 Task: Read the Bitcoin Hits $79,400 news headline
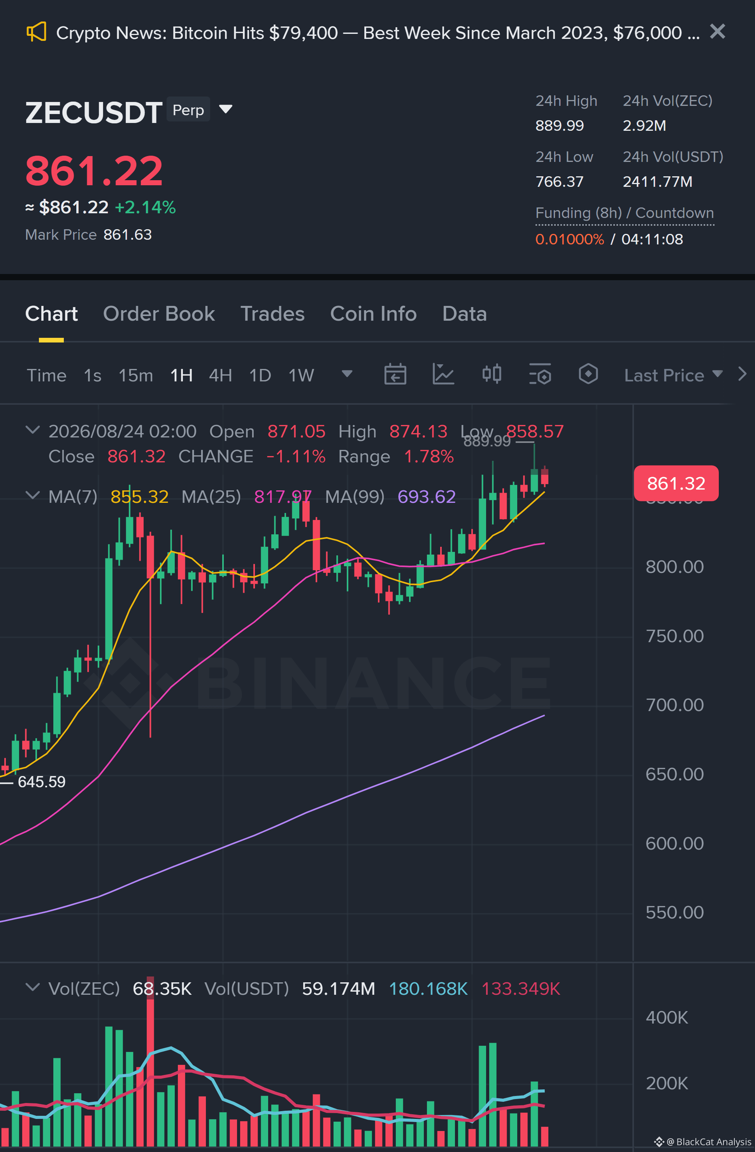378,33
